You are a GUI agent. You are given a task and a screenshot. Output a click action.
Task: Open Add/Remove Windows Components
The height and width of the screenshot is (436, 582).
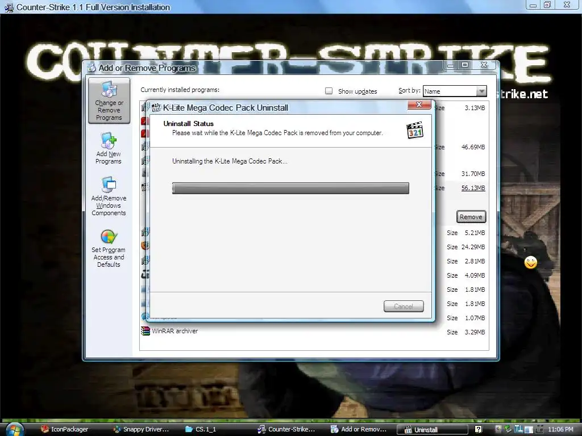point(109,196)
